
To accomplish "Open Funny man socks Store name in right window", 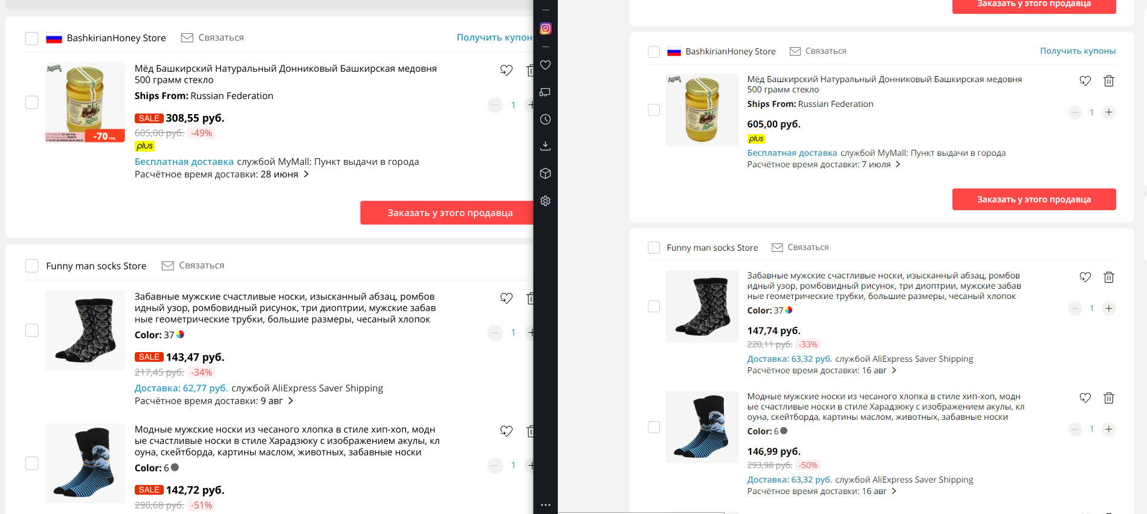I will coord(712,248).
